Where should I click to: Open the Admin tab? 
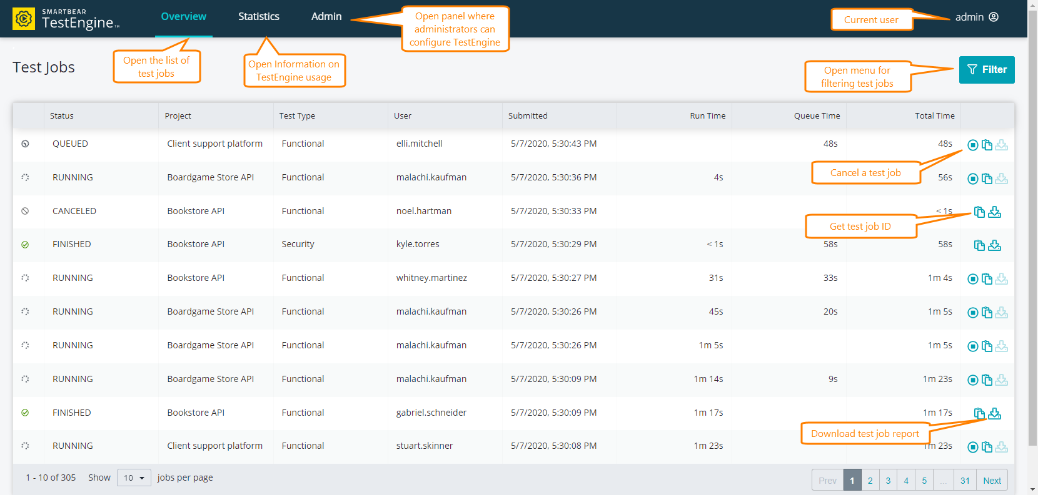pyautogui.click(x=326, y=17)
